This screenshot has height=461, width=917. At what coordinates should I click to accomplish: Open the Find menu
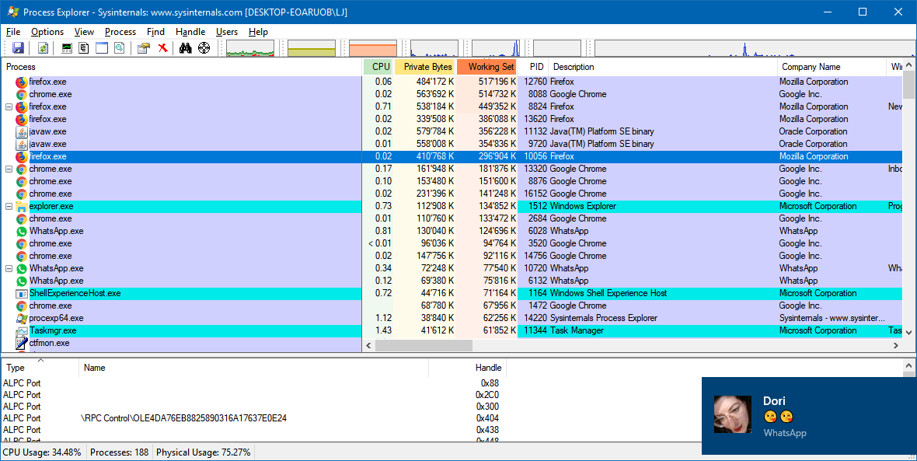tap(155, 32)
